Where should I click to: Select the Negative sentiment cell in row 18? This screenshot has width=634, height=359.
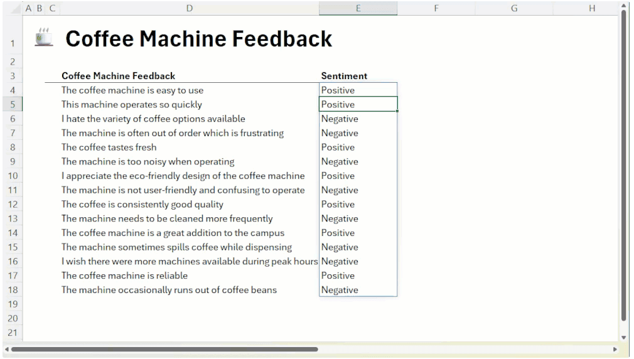(358, 289)
